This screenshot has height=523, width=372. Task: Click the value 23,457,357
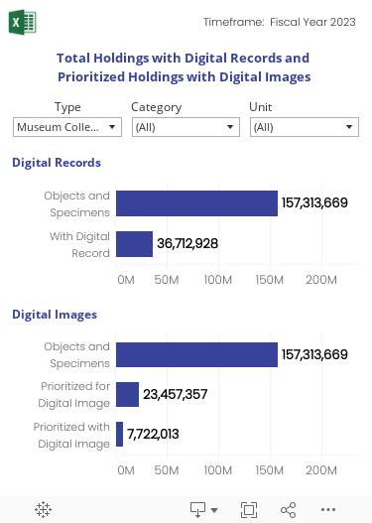coord(176,395)
